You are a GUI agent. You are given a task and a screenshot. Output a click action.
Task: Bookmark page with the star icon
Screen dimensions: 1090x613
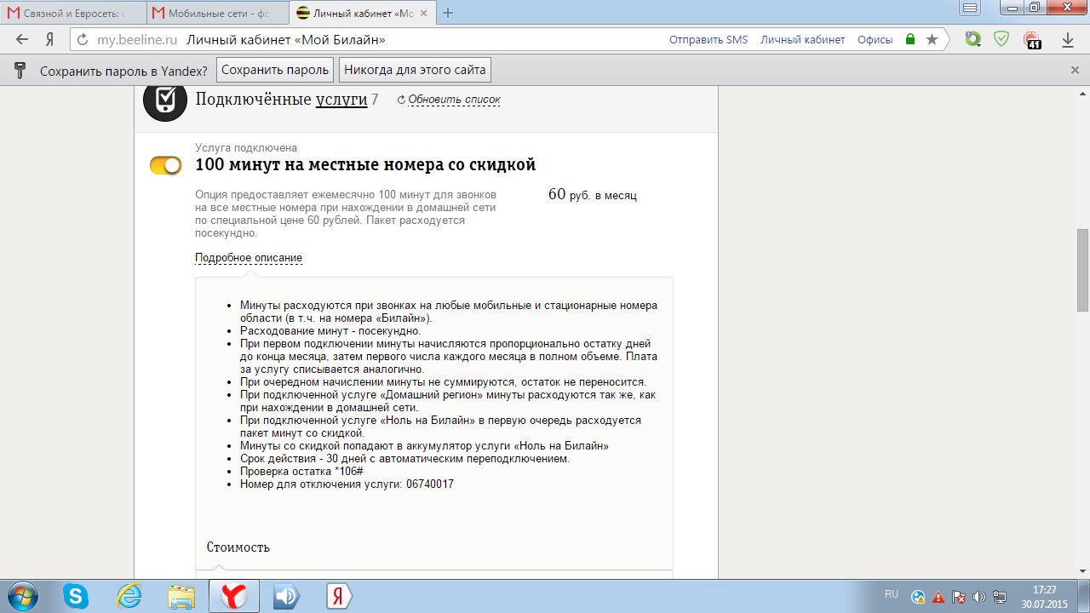pos(932,39)
